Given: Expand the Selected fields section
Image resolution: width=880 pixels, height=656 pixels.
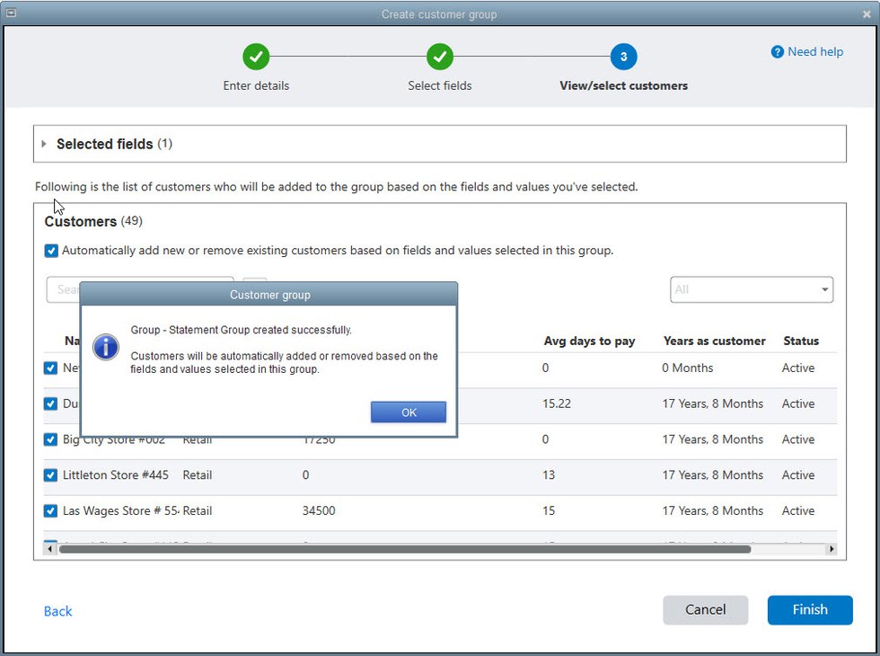Looking at the screenshot, I should point(44,144).
